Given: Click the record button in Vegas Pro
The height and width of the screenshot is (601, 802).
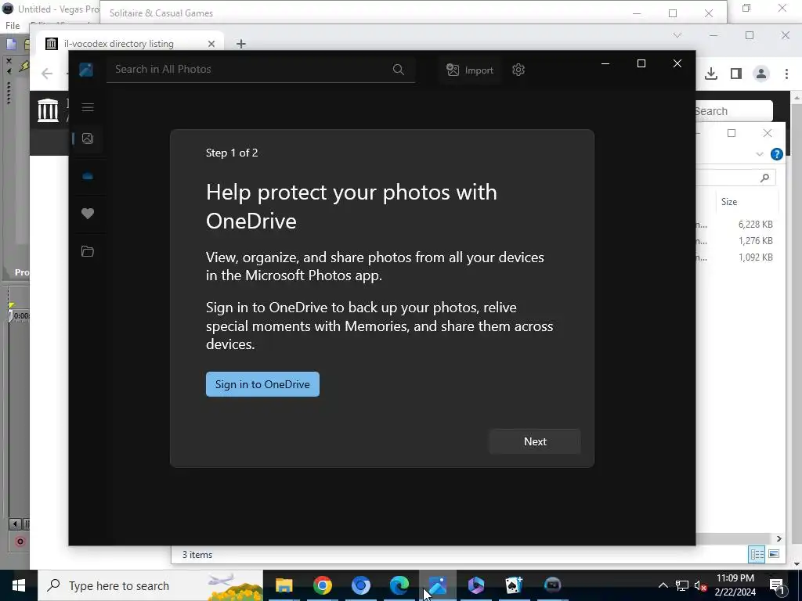Looking at the screenshot, I should click(20, 542).
